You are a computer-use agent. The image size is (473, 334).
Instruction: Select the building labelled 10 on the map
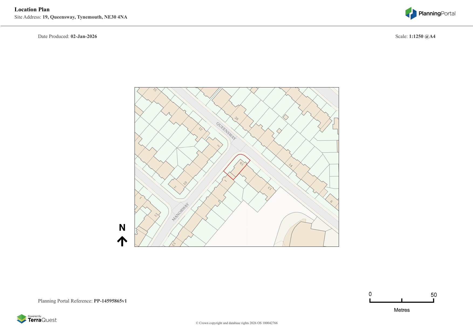tap(185, 183)
